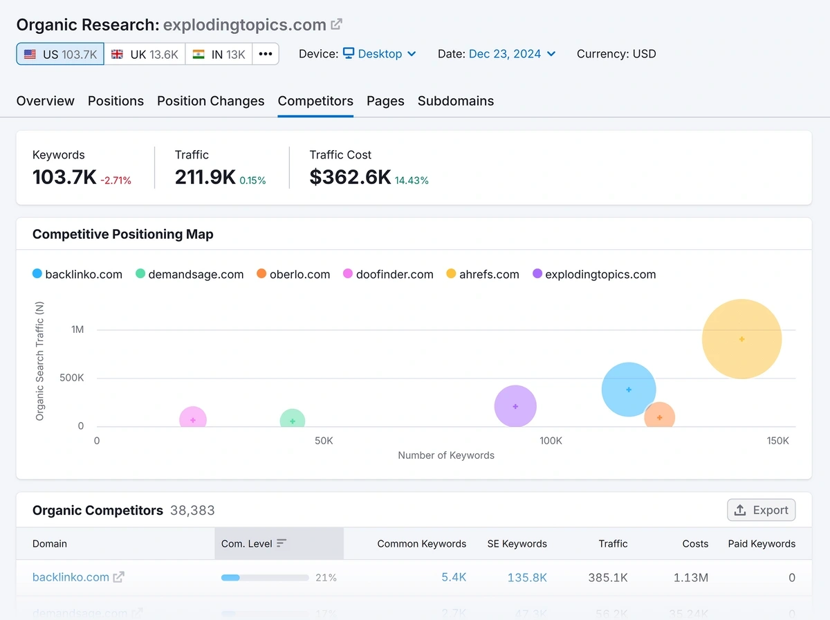Switch to the UK country data

tap(145, 53)
